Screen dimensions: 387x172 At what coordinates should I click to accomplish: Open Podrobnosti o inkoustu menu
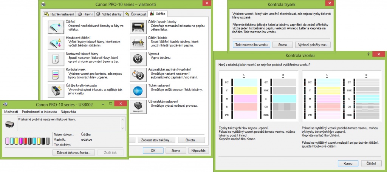(x=39, y=112)
